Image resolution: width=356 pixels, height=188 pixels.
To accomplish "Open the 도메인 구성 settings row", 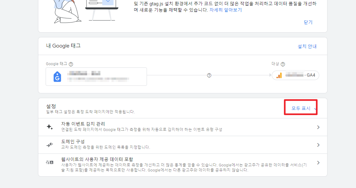I will (x=177, y=144).
